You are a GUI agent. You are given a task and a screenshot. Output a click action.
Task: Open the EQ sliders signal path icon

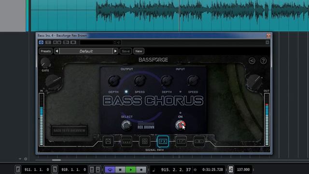[x=181, y=141]
